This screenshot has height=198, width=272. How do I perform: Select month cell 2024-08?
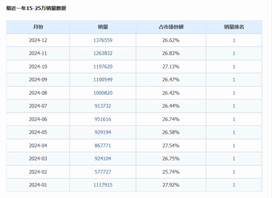pyautogui.click(x=38, y=93)
